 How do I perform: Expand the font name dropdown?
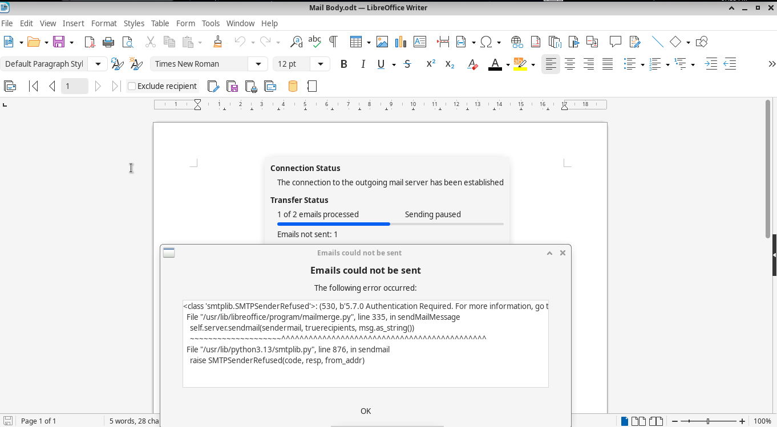pyautogui.click(x=258, y=64)
